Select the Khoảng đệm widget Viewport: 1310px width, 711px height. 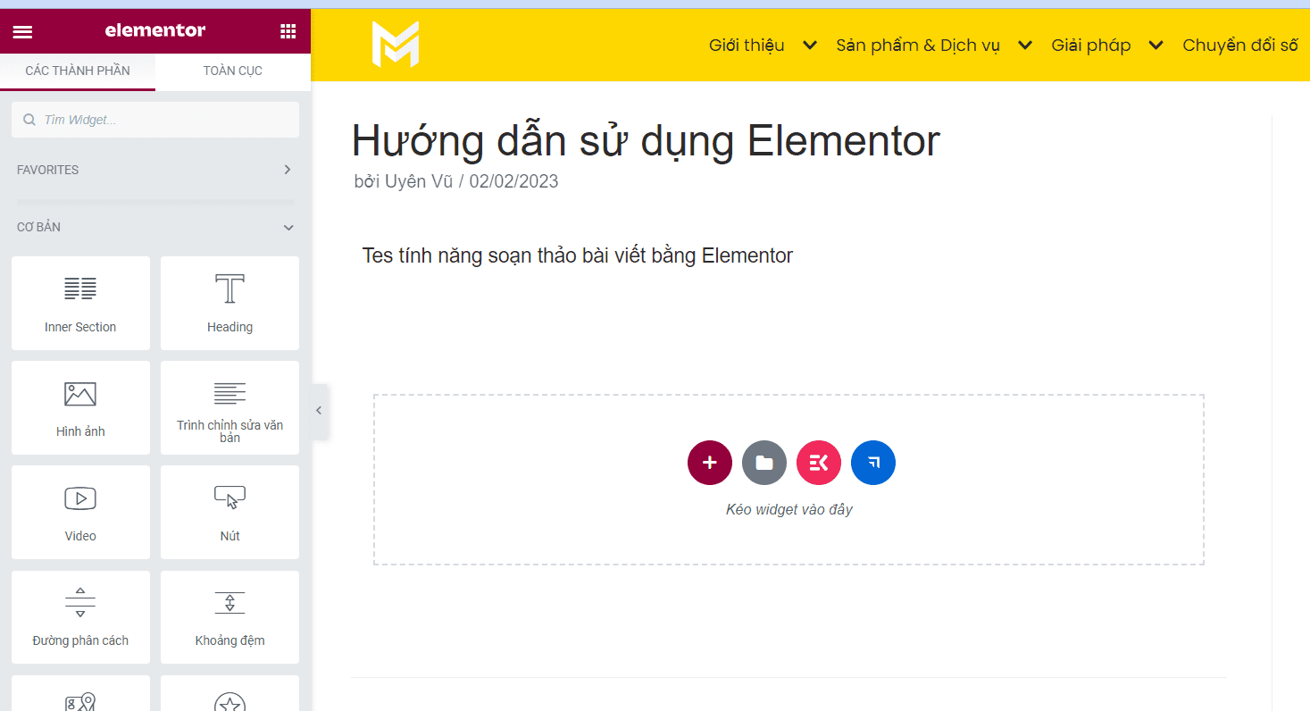tap(229, 616)
